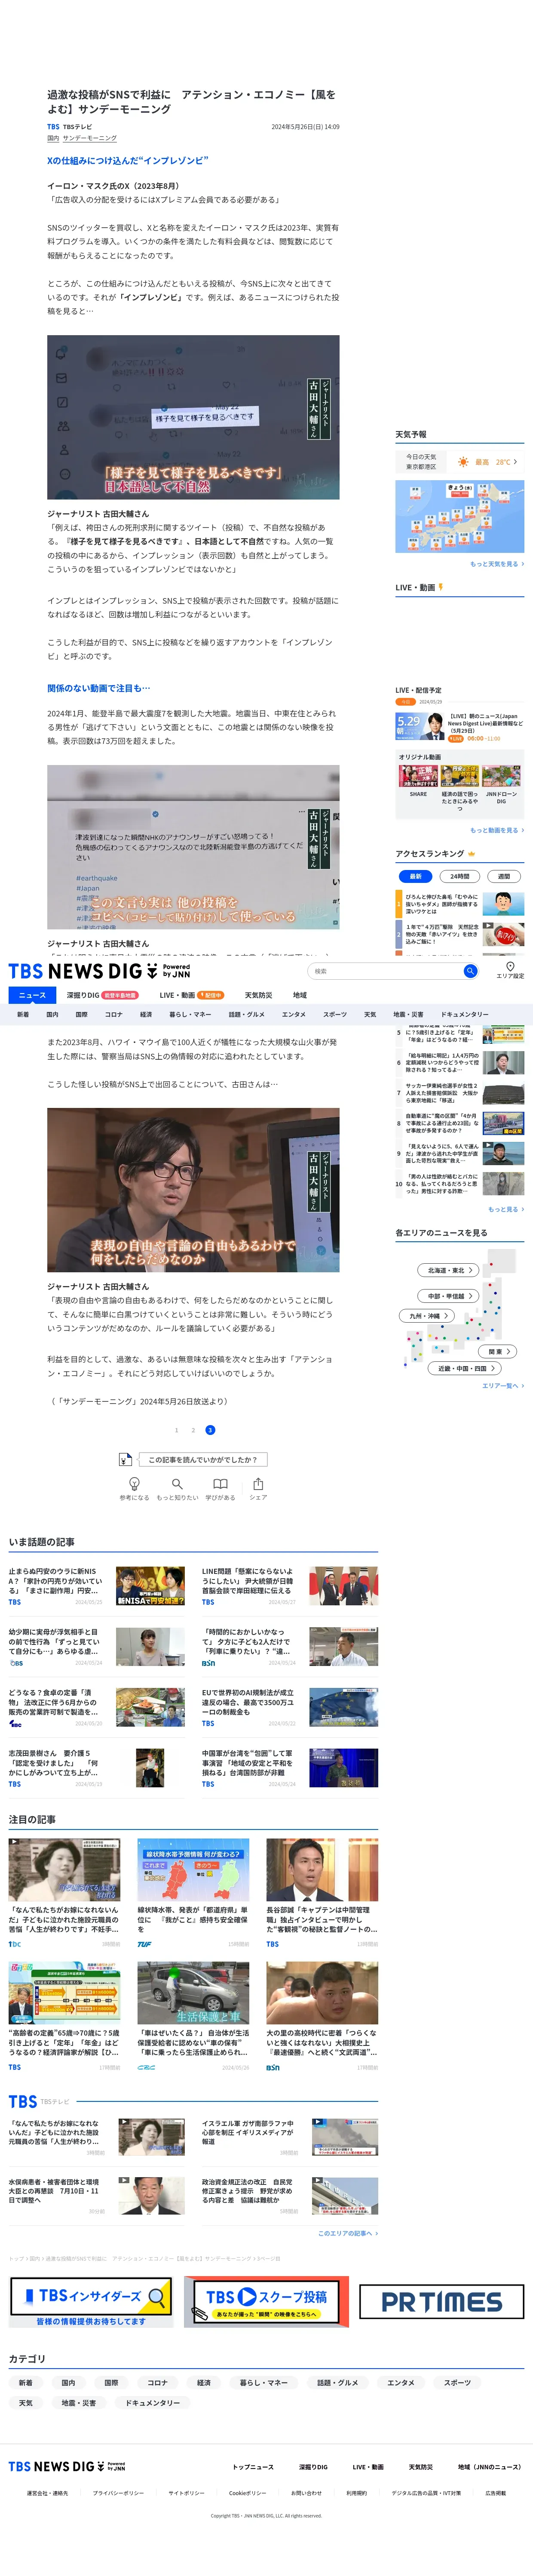Viewport: 533px width, 2576px height.
Task: Click エリア一覧へ link
Action: point(503,1385)
